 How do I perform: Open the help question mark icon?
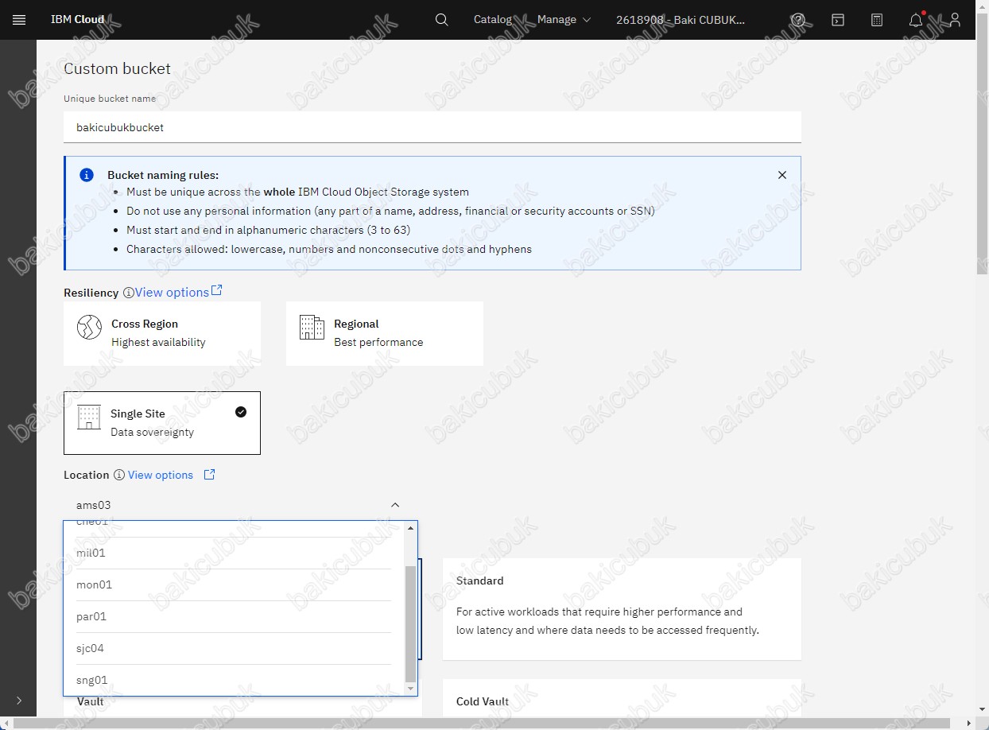coord(798,20)
